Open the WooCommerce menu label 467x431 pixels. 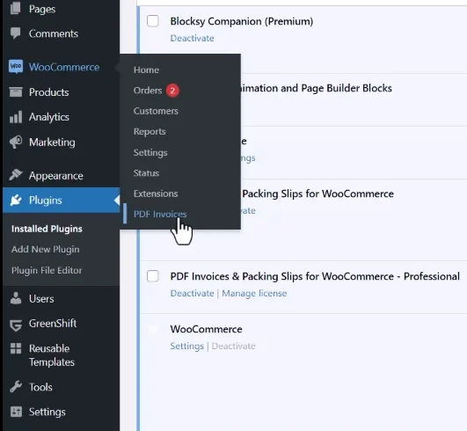pyautogui.click(x=64, y=67)
